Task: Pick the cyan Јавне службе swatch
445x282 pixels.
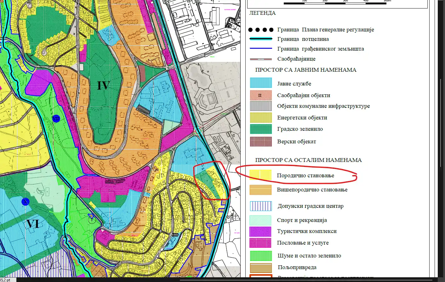Action: (x=261, y=83)
